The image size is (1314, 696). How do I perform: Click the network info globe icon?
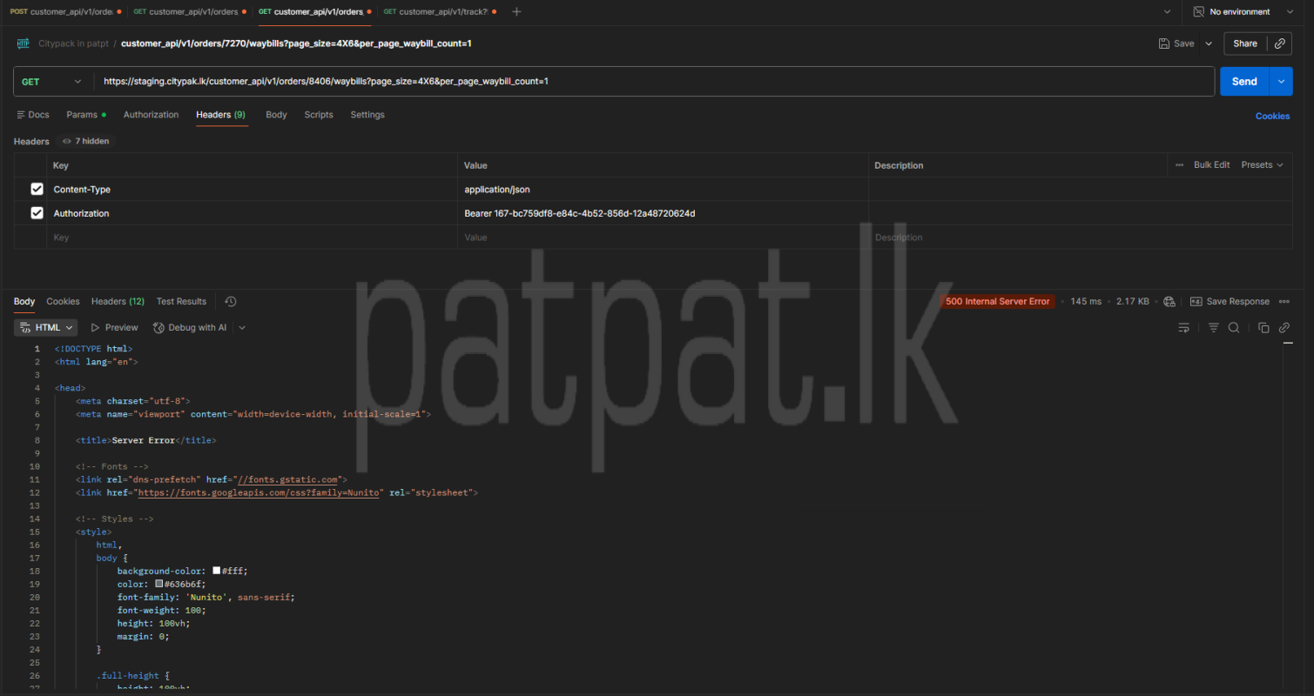click(1169, 302)
